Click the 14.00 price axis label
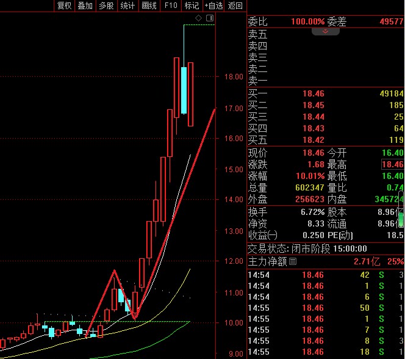The height and width of the screenshot is (359, 405). pyautogui.click(x=234, y=199)
